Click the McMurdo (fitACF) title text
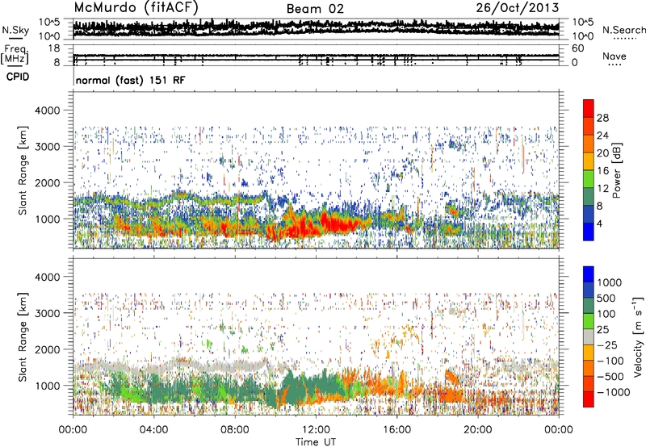The image size is (646, 447). coord(136,8)
